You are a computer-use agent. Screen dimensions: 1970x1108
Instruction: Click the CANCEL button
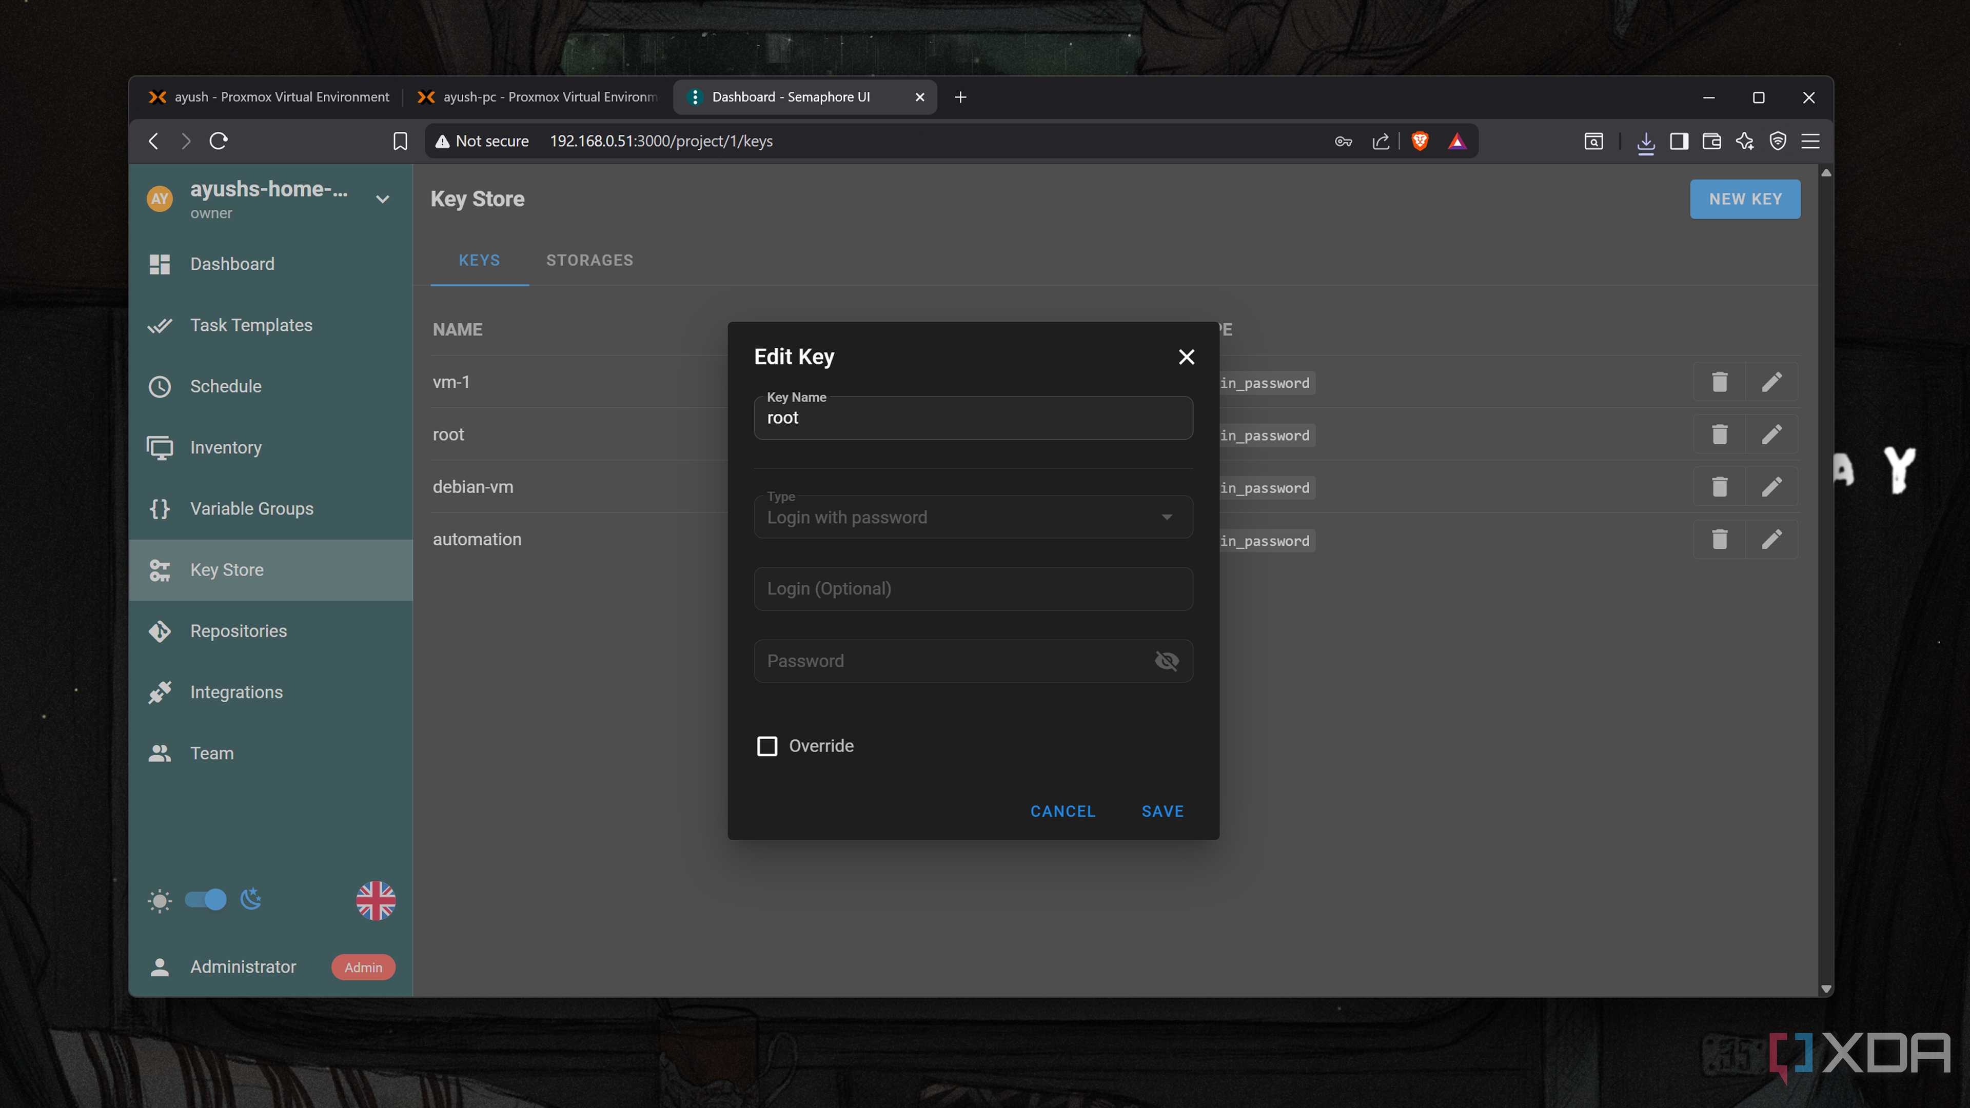1062,810
